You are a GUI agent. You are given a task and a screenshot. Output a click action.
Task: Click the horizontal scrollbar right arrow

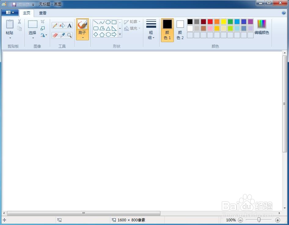pyautogui.click(x=280, y=213)
